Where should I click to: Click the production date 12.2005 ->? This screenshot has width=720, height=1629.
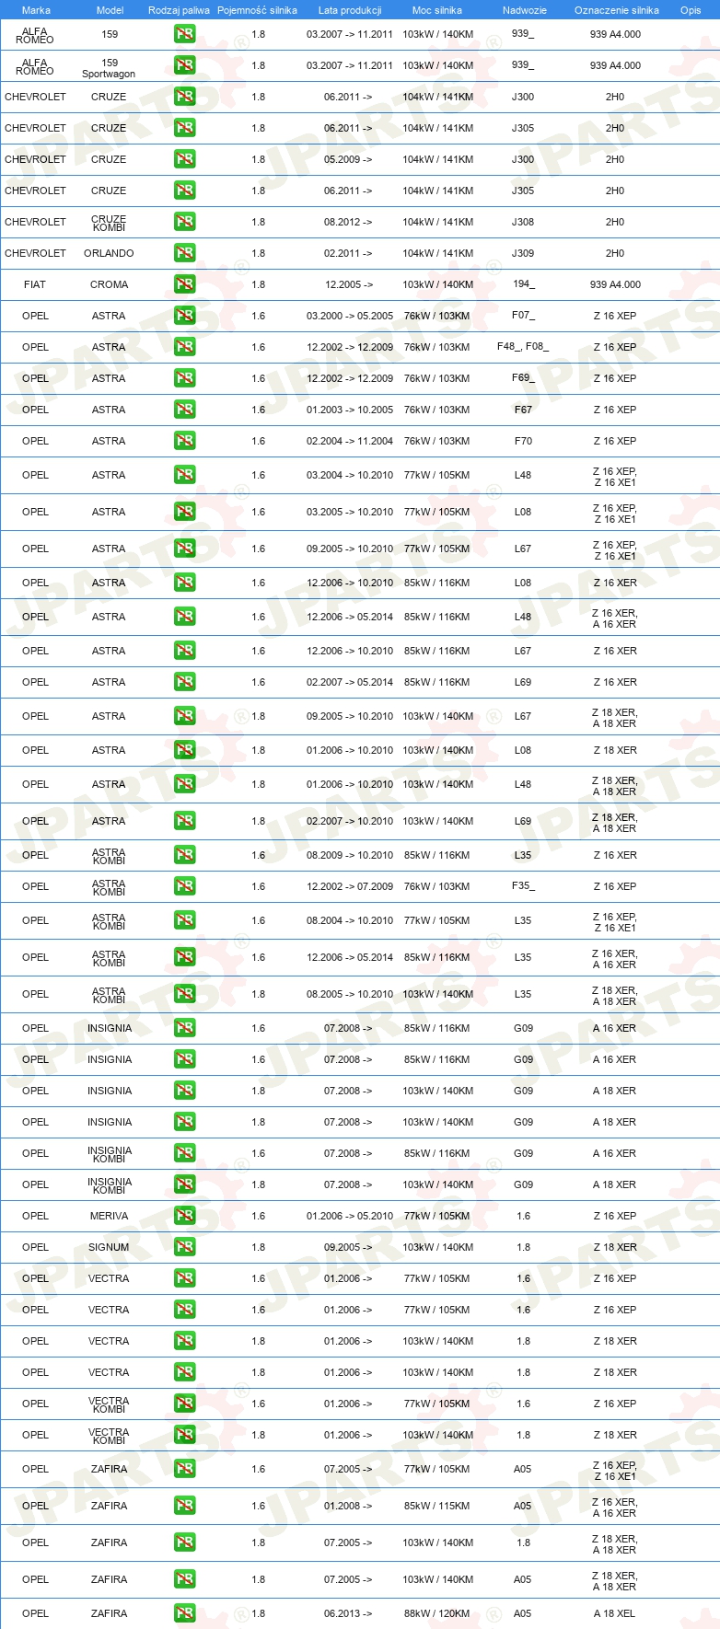click(349, 284)
